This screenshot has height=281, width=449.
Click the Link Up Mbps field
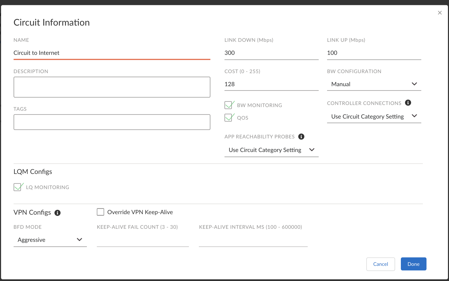(x=374, y=53)
